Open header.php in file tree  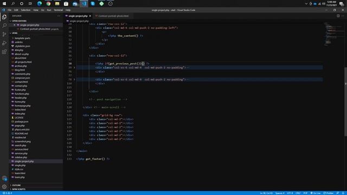point(21,97)
